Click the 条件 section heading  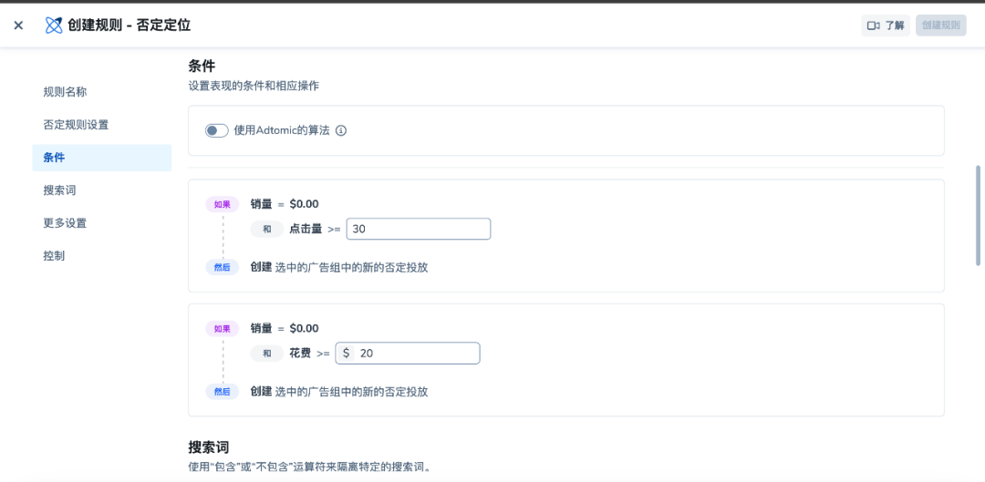[202, 65]
